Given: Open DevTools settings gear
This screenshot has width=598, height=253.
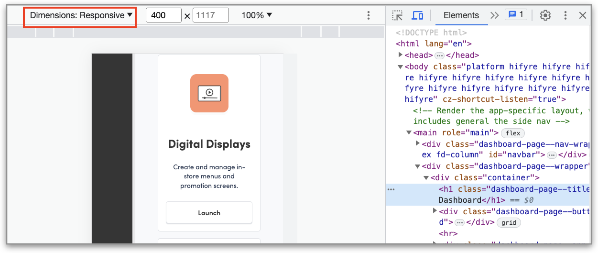Looking at the screenshot, I should [x=545, y=15].
